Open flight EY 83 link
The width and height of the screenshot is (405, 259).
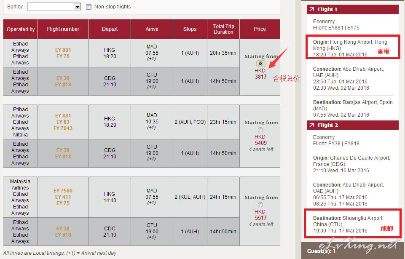point(63,122)
